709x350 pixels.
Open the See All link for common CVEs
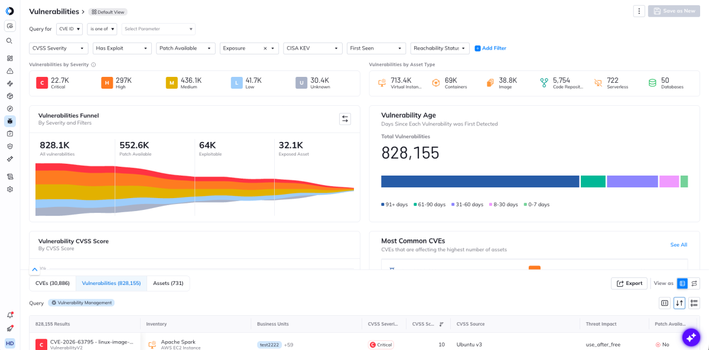pos(678,245)
